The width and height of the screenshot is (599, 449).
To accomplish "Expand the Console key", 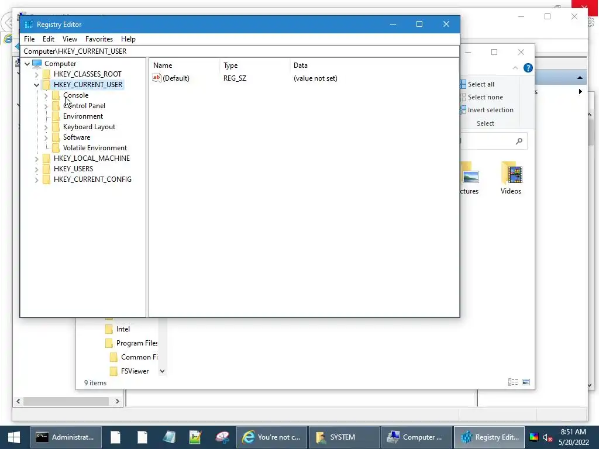I will (46, 95).
